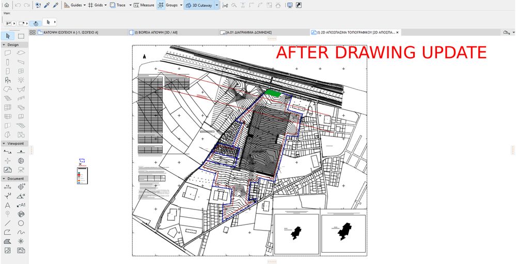Screen dimensions: 516x264
Task: Toggle the 3D Cutaway button
Action: (199, 5)
